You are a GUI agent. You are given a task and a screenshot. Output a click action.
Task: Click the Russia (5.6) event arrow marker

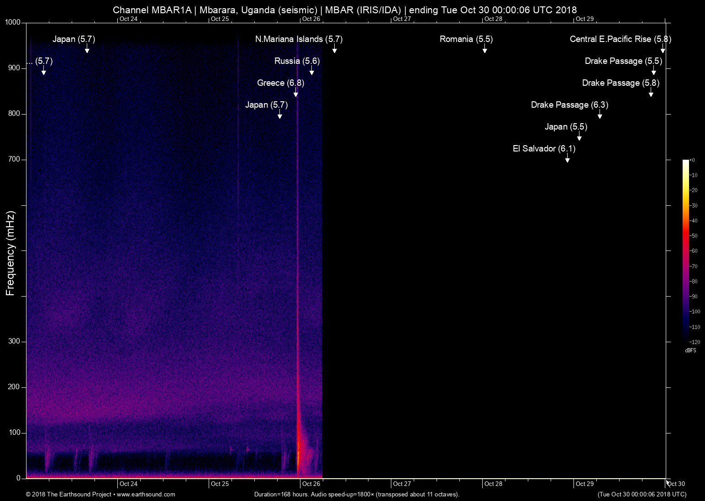tap(311, 73)
